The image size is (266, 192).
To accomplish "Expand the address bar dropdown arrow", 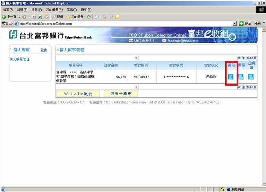I will tap(235, 23).
